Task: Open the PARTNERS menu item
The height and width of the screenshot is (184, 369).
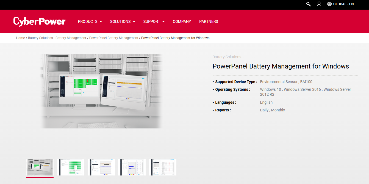Action: 209,21
